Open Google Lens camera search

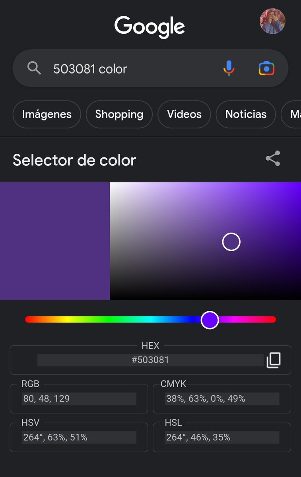click(266, 68)
